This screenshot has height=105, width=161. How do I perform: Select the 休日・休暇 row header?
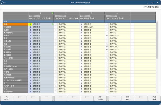(x=15, y=58)
